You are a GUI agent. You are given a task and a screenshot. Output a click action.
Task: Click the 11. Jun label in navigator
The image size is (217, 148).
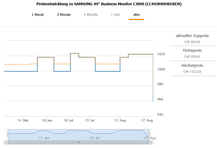coord(44,138)
